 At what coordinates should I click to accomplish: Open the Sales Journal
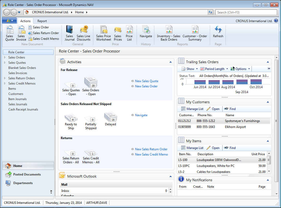click(70, 33)
